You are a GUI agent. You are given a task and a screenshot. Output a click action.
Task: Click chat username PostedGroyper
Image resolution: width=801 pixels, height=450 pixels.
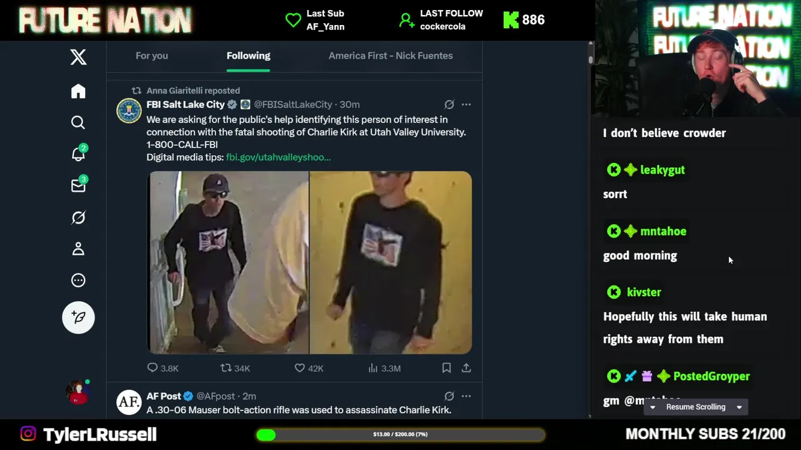tap(712, 376)
